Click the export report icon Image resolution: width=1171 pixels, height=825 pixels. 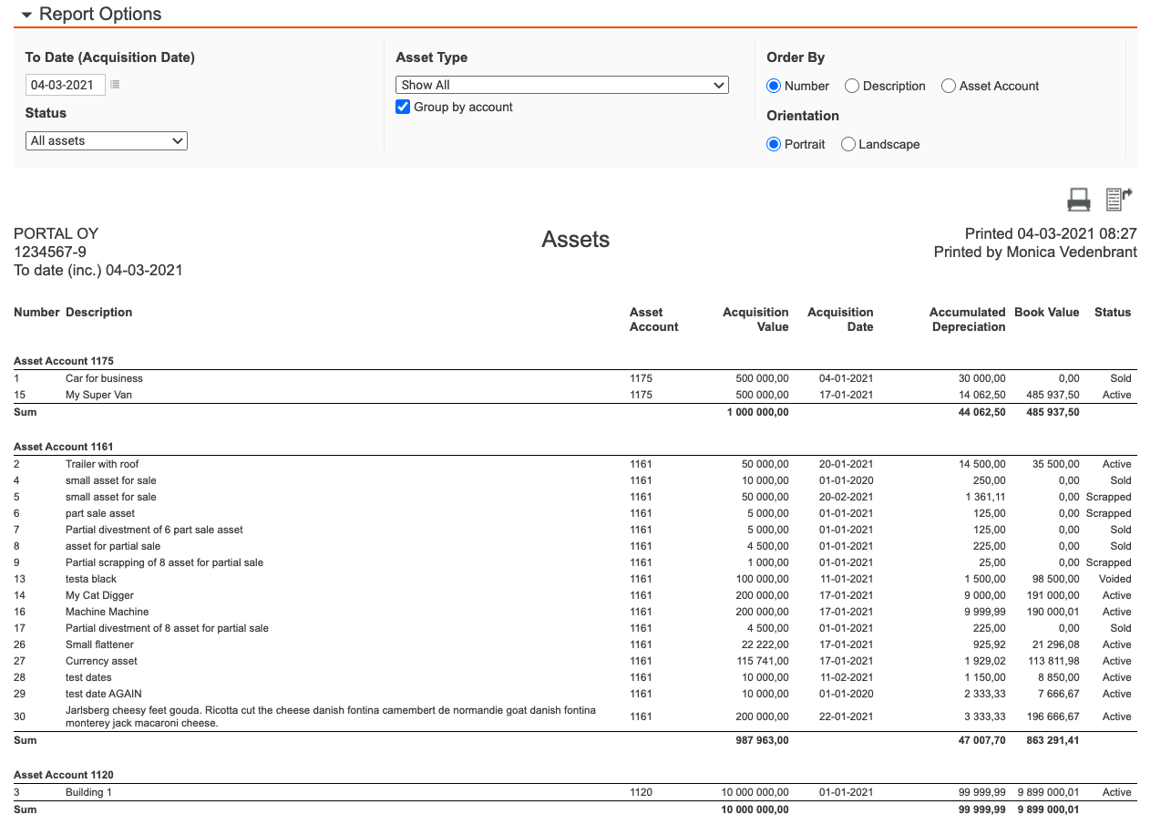coord(1118,200)
